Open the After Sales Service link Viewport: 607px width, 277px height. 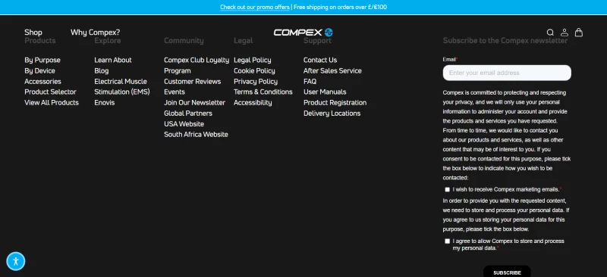[332, 70]
